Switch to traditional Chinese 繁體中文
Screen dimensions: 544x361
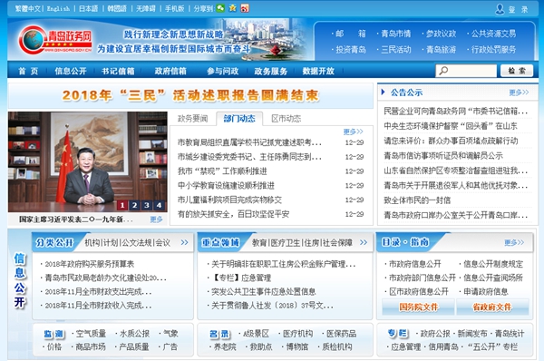(x=27, y=8)
